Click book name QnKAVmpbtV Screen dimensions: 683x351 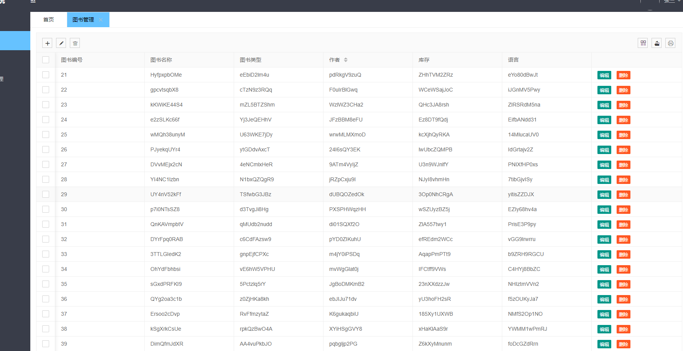tap(167, 224)
